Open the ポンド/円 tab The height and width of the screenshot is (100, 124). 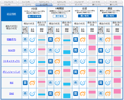(79, 5)
